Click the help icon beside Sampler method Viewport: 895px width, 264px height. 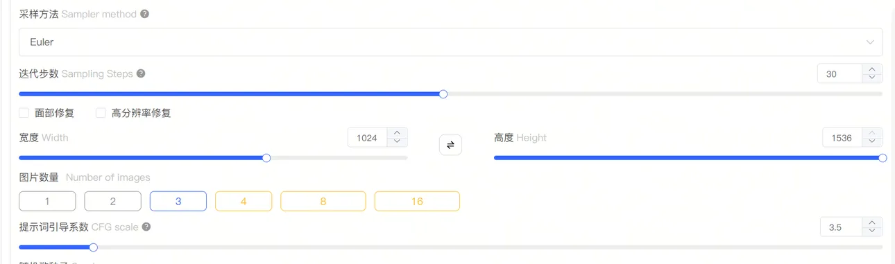(145, 14)
